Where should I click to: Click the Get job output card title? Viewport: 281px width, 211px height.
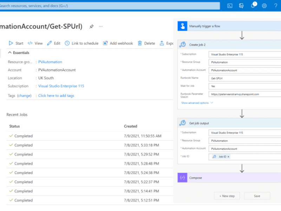(x=199, y=123)
